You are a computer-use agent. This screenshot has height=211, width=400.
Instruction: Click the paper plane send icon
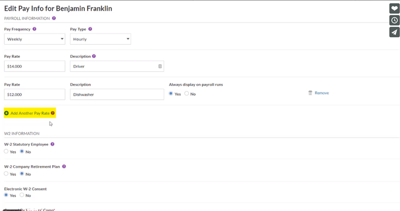[x=394, y=32]
